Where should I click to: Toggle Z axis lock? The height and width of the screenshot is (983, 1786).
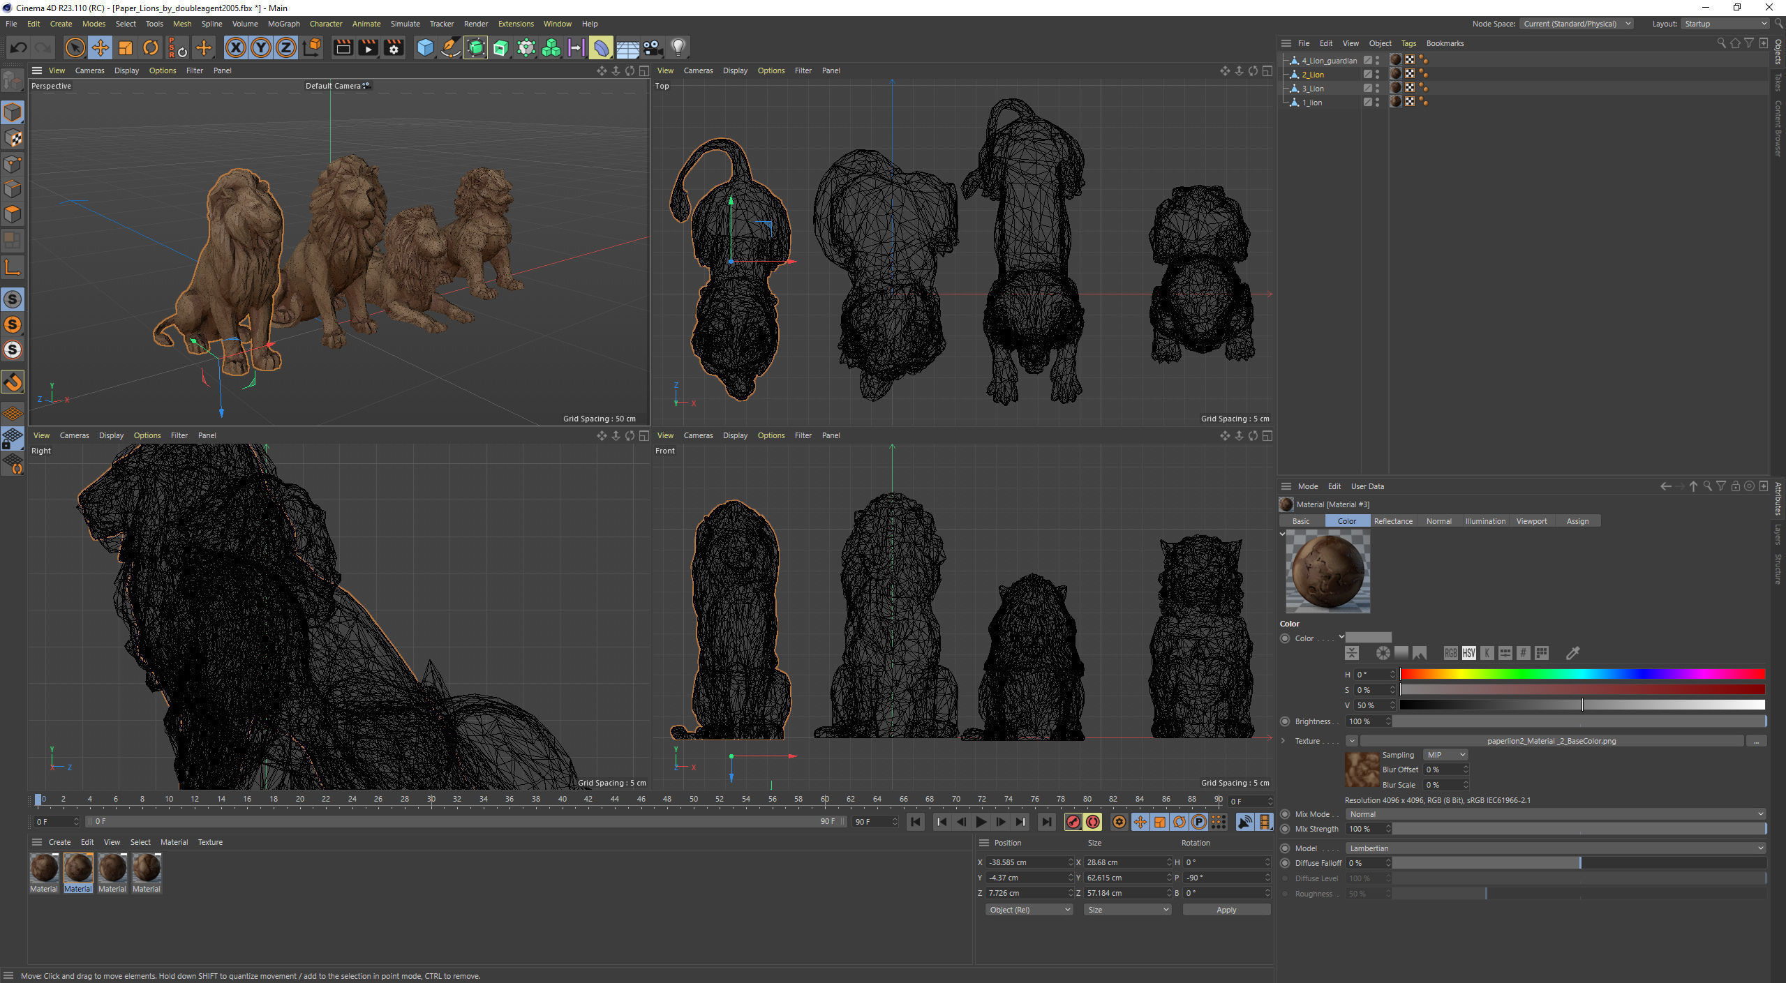285,47
